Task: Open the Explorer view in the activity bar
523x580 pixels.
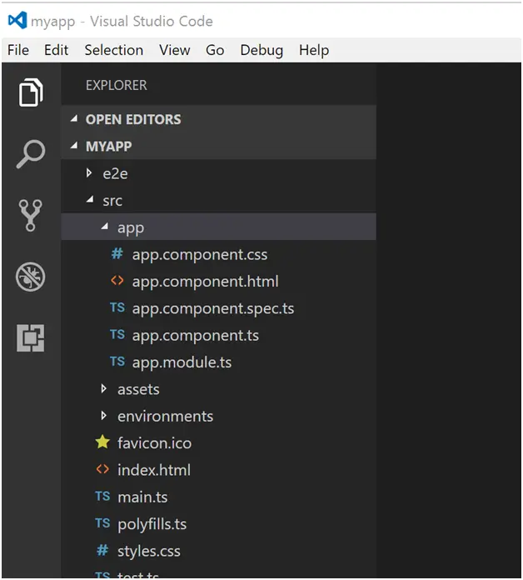Action: click(31, 92)
